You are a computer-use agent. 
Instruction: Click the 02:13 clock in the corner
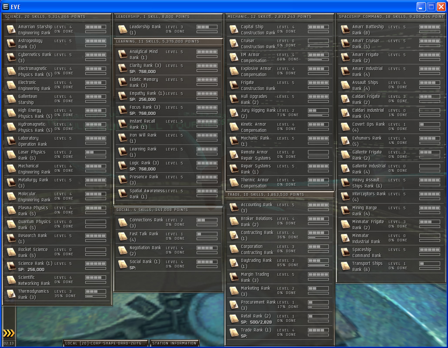[x=9, y=343]
